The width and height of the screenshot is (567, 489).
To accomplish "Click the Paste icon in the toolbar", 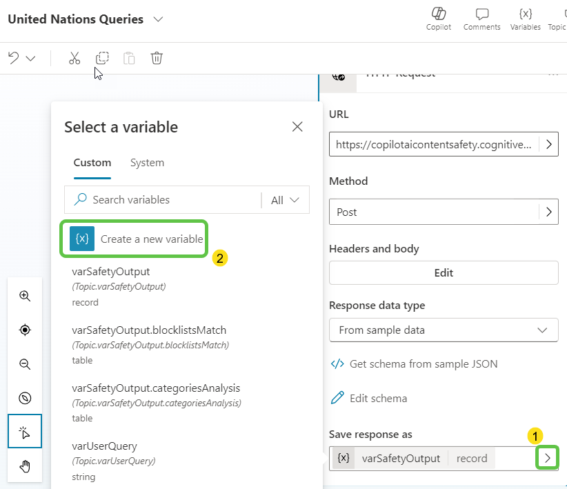I will click(129, 58).
